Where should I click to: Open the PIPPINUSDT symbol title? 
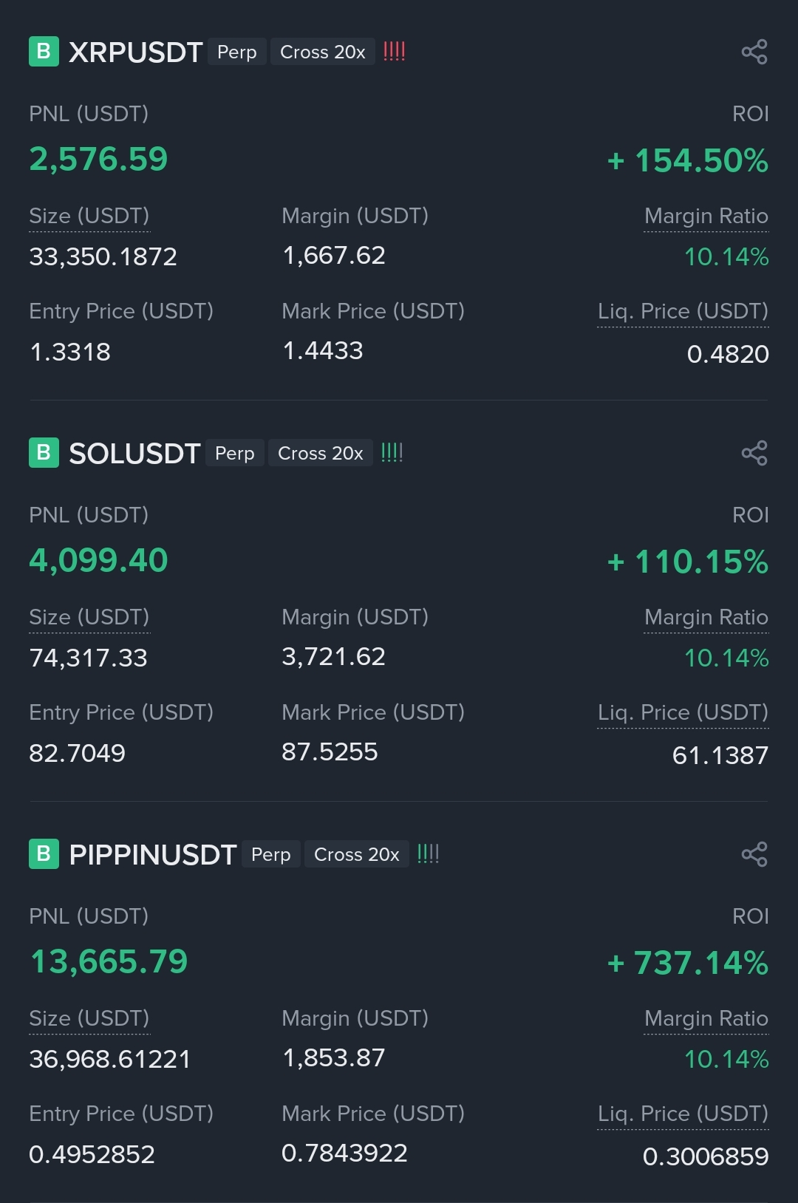pos(153,855)
